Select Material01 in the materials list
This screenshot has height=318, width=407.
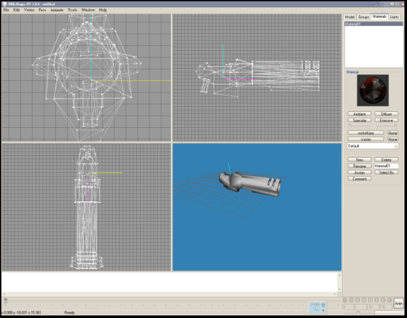[353, 24]
